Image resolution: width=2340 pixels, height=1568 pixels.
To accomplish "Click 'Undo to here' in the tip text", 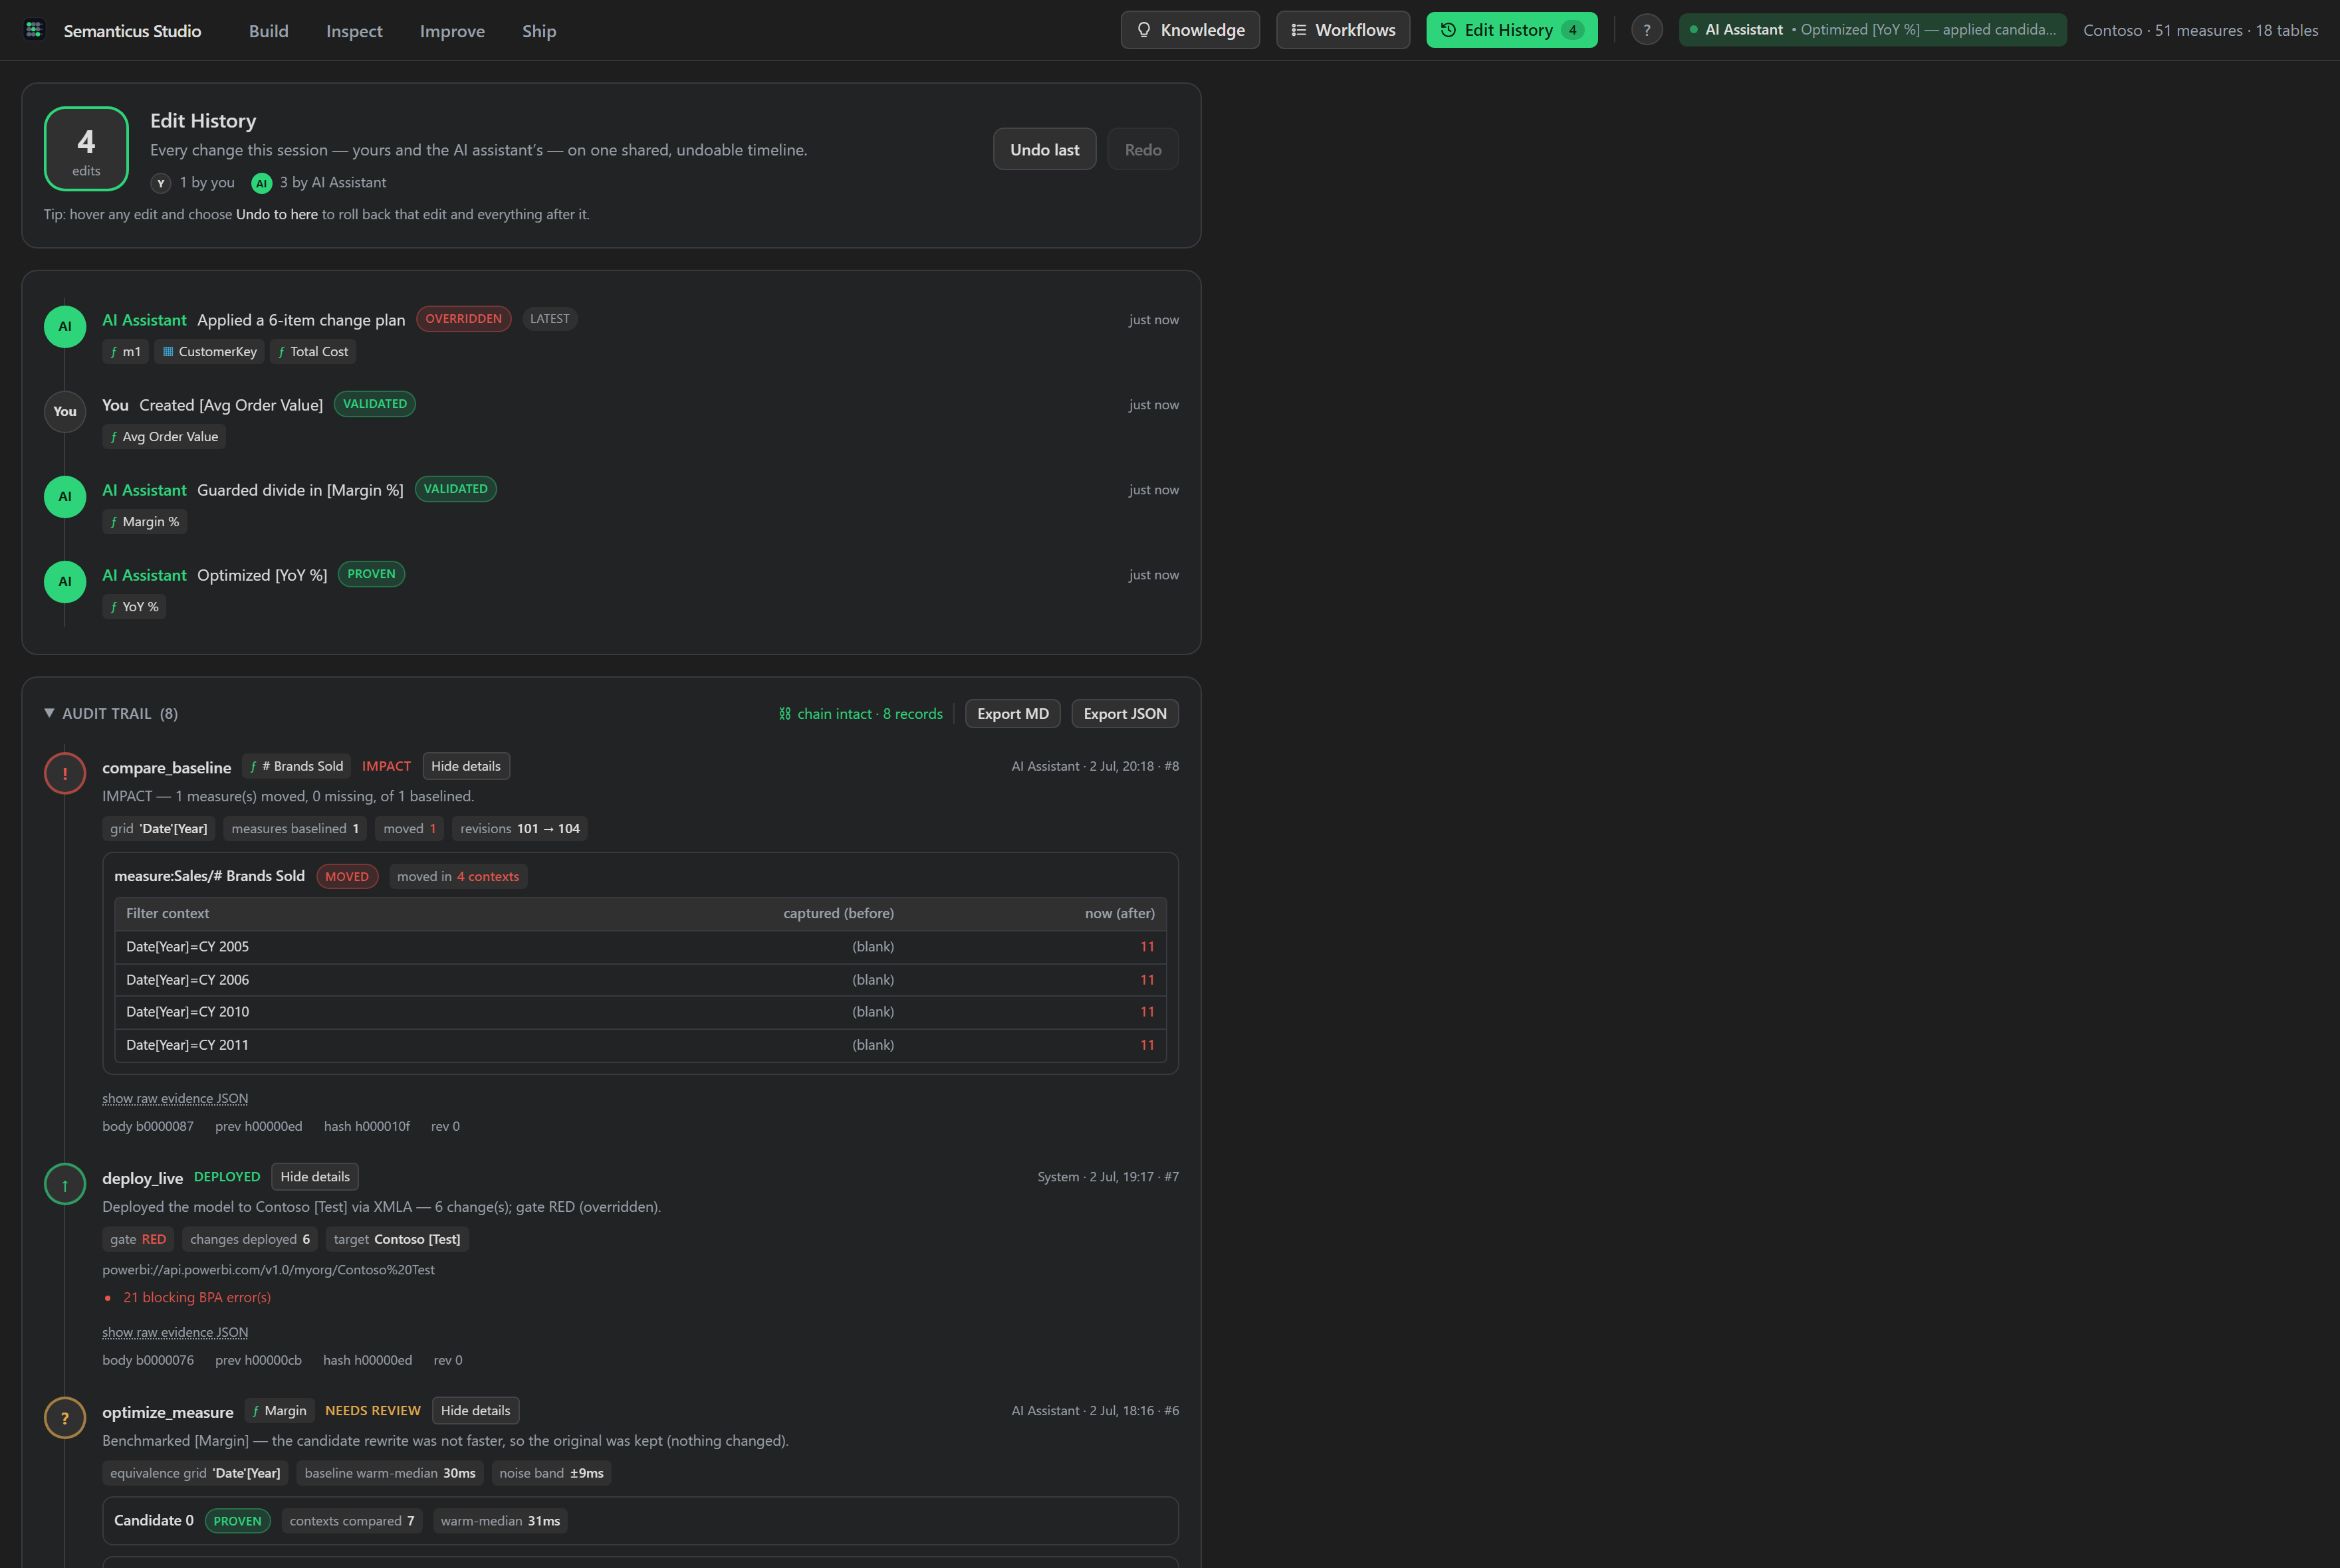I will tap(277, 214).
